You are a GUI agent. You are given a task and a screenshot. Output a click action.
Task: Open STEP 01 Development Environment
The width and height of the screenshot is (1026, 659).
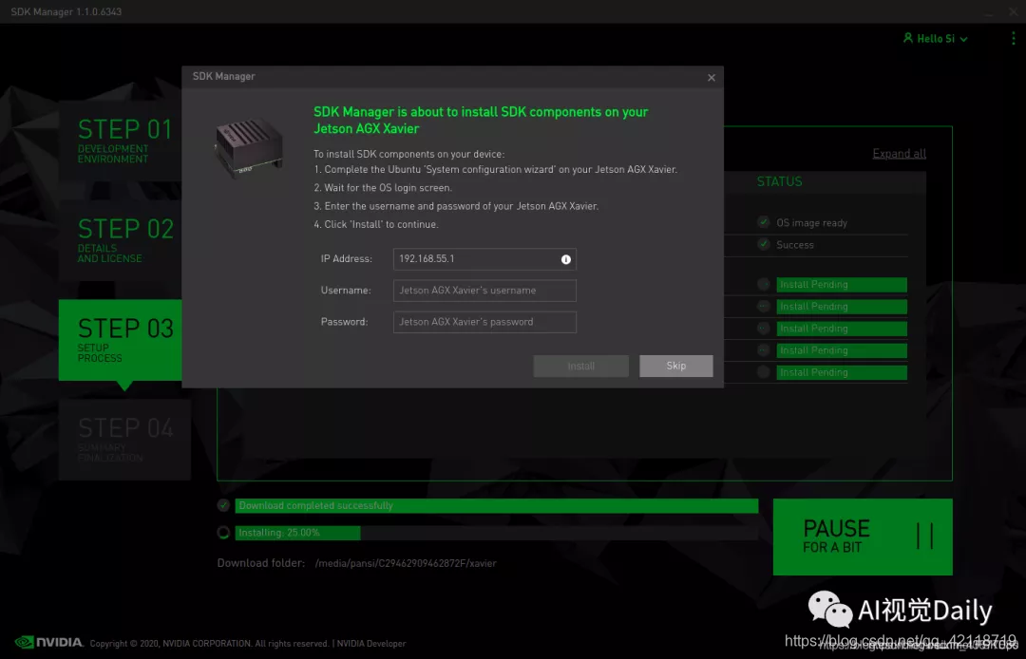121,141
